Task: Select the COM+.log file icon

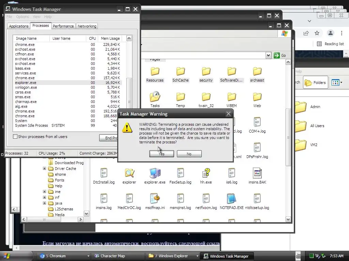Action: (257, 122)
